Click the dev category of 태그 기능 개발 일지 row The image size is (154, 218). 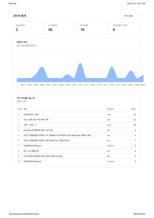[x=108, y=151]
